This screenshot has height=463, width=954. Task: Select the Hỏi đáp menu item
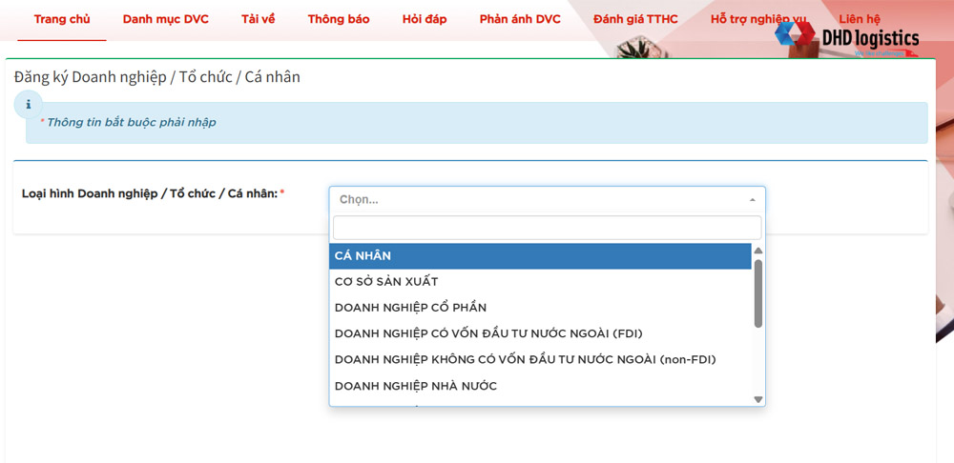[425, 19]
